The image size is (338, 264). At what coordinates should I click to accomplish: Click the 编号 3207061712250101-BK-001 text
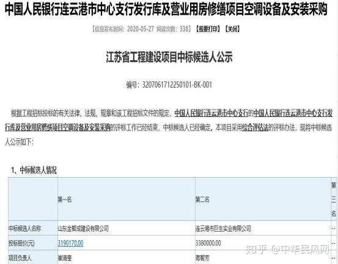tap(169, 85)
